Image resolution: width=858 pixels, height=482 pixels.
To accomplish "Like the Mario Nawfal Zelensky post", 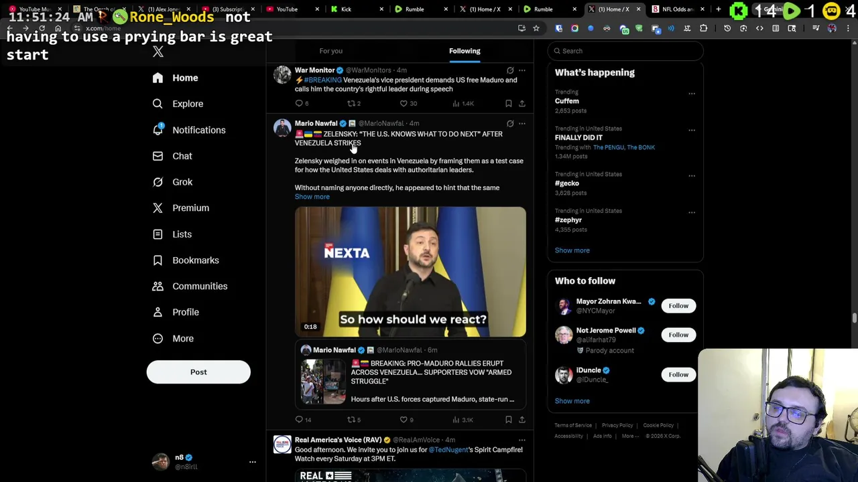I will coord(407,420).
